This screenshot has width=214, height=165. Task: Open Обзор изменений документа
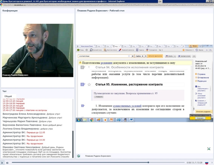click(x=201, y=96)
